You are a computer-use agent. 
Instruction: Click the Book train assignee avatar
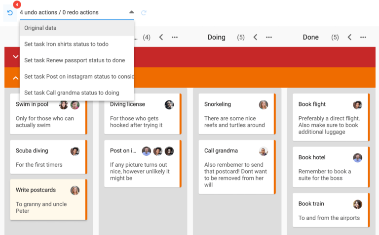pos(357,204)
